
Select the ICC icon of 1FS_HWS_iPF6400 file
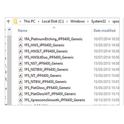[x=21, y=45]
